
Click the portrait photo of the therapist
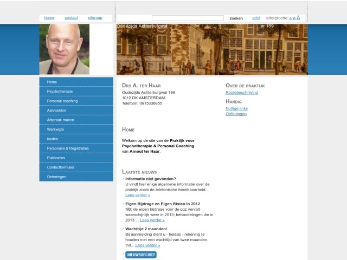pos(64,49)
